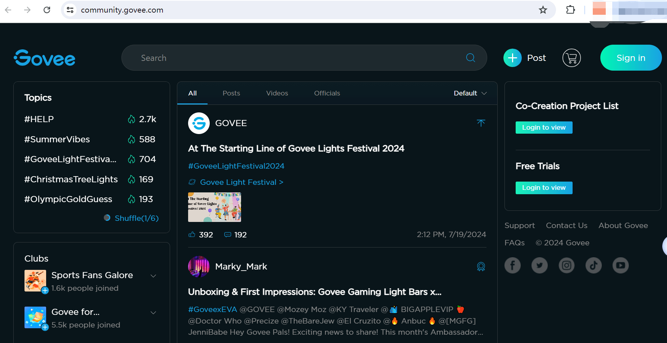Join Sports Fans Galore club plus badge

click(x=45, y=290)
